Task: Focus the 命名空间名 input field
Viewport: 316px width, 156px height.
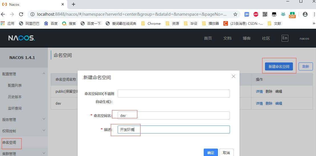Action: click(x=174, y=116)
